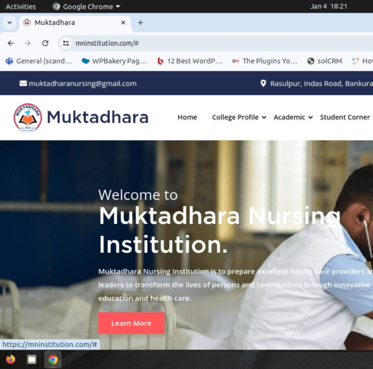Click the location pin icon
Viewport: 373px width, 369px height.
coord(263,83)
